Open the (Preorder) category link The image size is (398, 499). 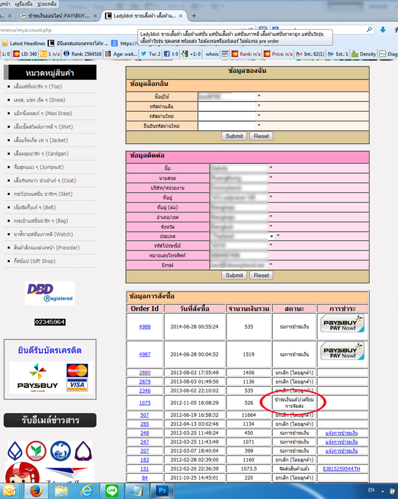tap(46, 248)
